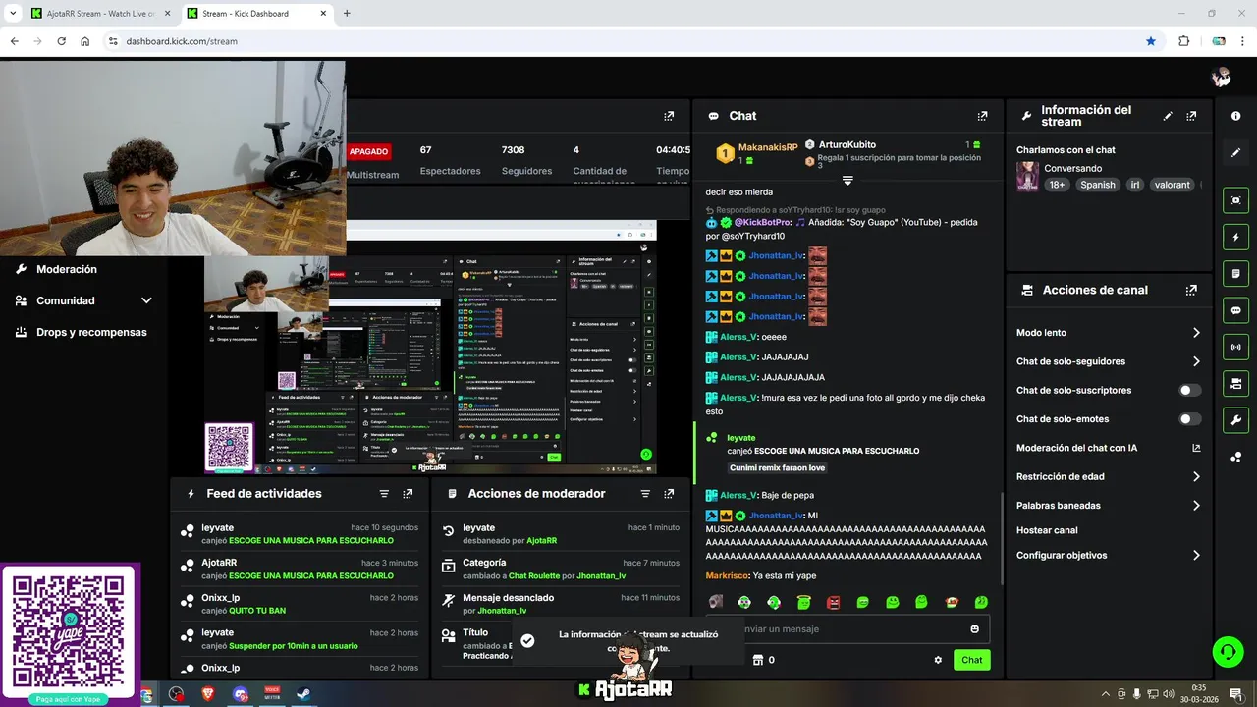The image size is (1257, 707).
Task: Click username Alerss_V saying Baje de pepa
Action: coord(738,496)
